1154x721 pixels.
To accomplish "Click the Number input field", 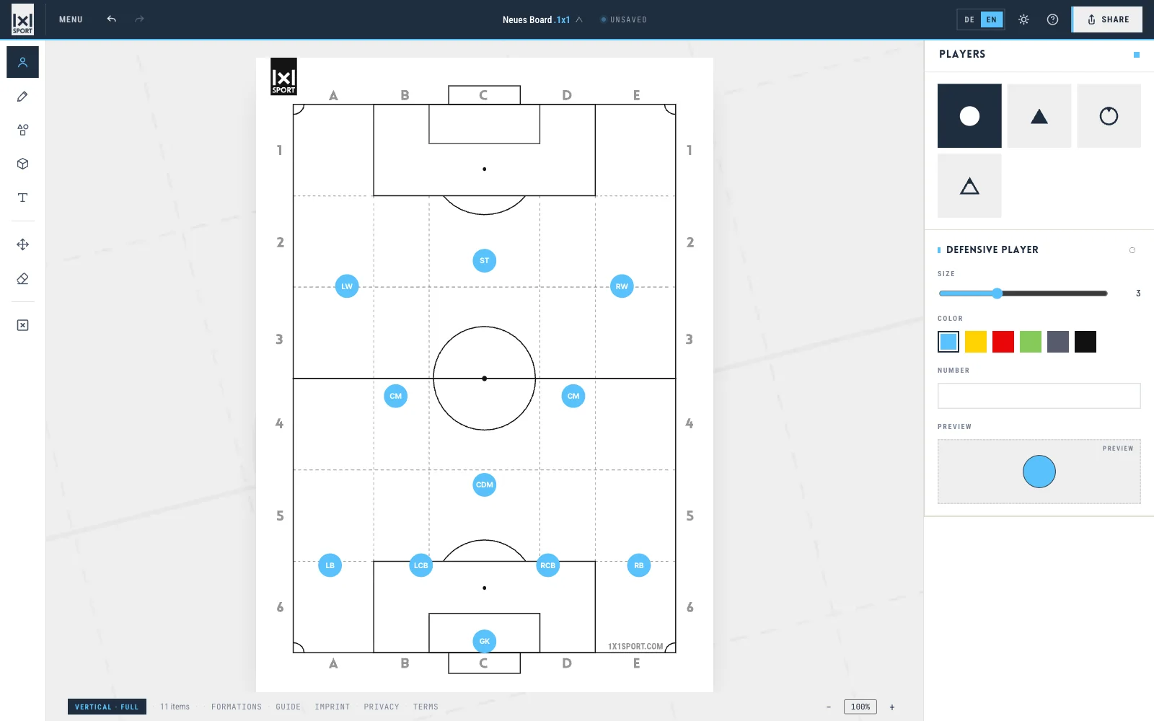I will (1039, 396).
